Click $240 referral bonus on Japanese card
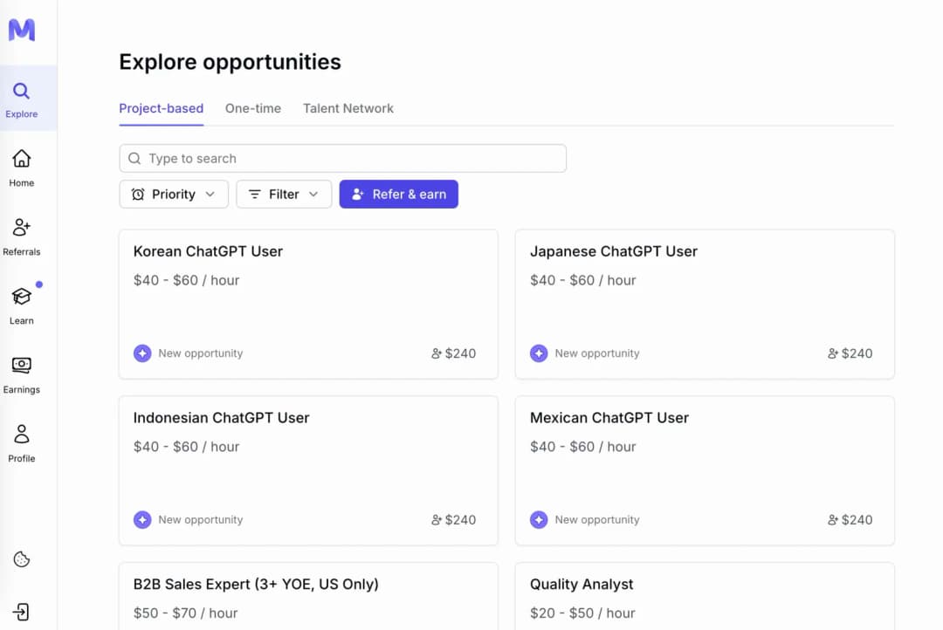 click(x=857, y=353)
